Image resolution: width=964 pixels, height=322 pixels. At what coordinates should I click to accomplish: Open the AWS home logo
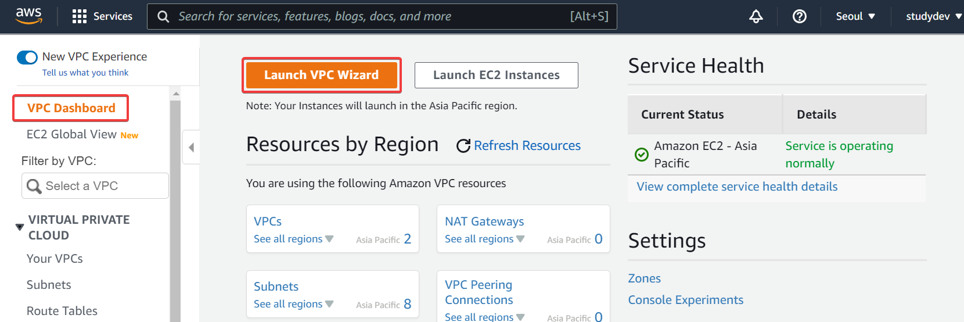pyautogui.click(x=28, y=16)
